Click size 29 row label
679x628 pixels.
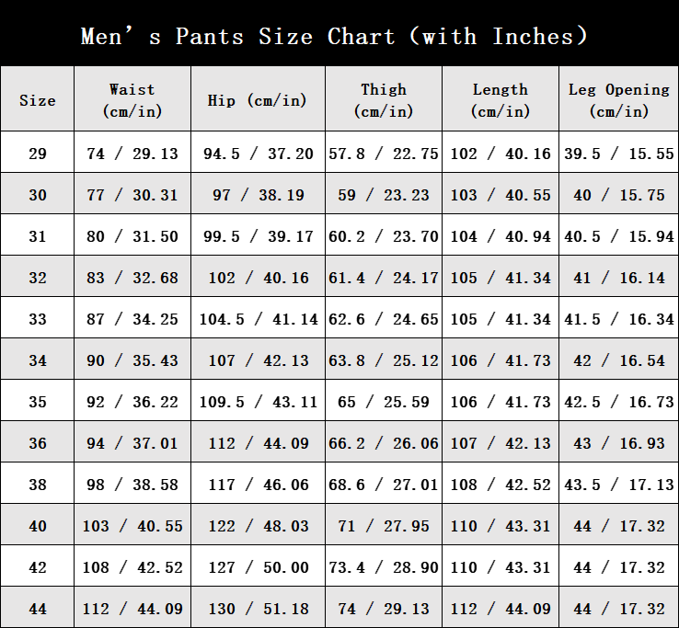coord(38,154)
